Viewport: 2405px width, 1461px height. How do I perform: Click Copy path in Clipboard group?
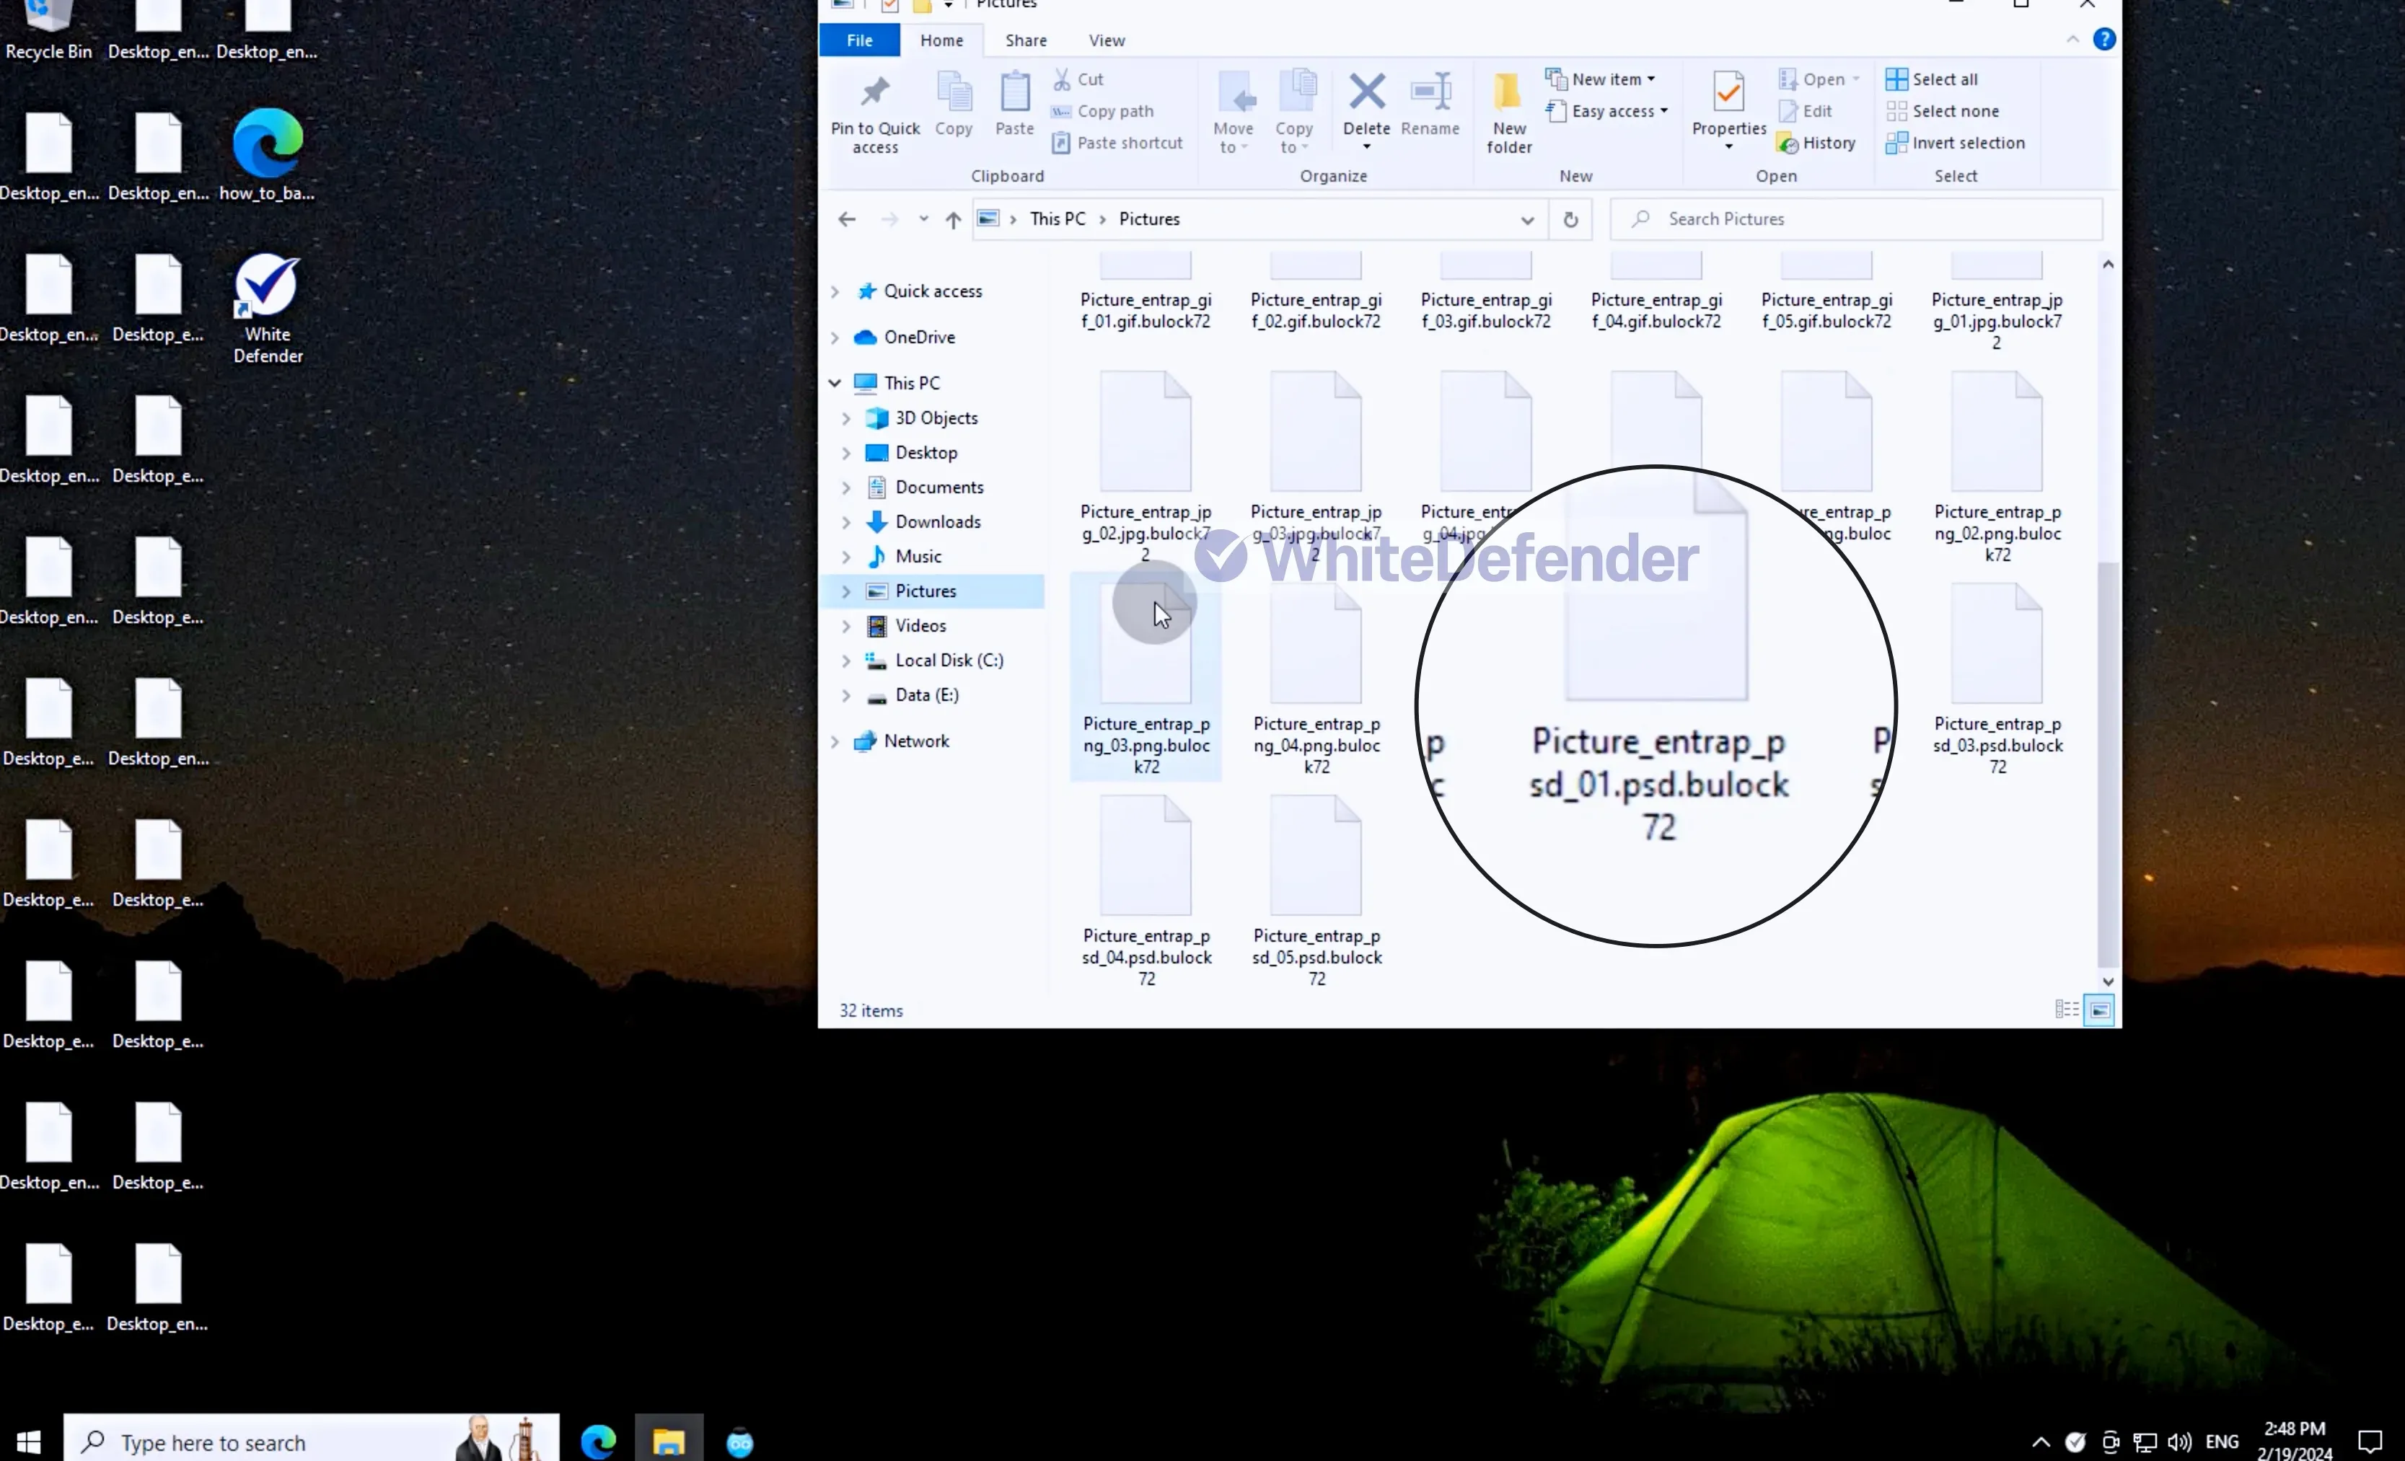(1102, 111)
